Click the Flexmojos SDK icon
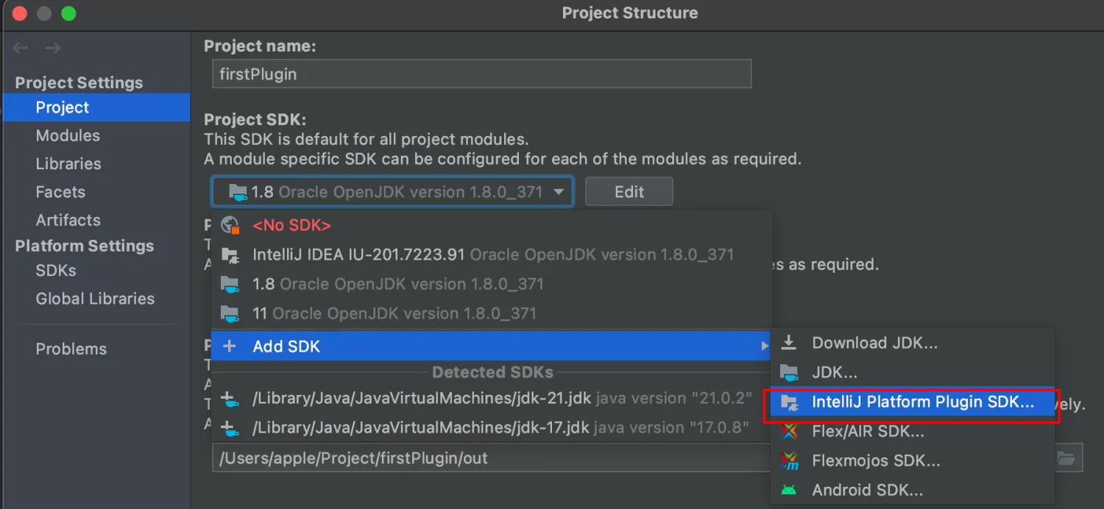This screenshot has height=509, width=1104. click(789, 461)
